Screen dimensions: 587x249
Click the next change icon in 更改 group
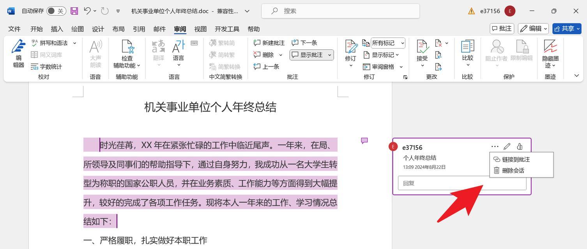(x=438, y=67)
